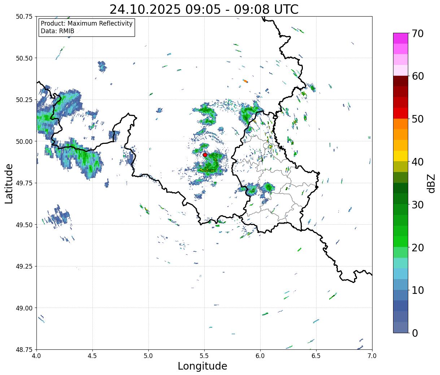Screen dimensions: 440x375
Task: Click the red radar location marker
Action: click(x=205, y=155)
